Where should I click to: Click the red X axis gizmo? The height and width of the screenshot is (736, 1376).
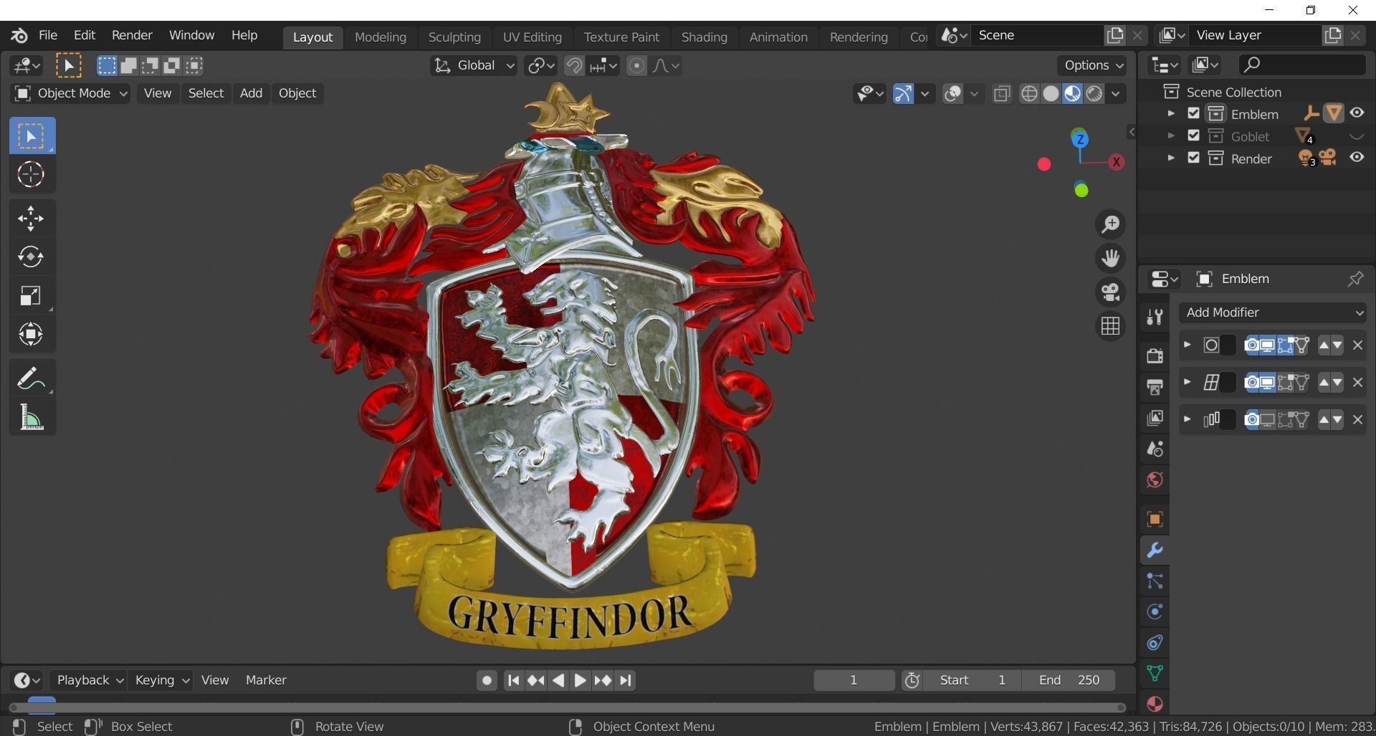(1116, 162)
